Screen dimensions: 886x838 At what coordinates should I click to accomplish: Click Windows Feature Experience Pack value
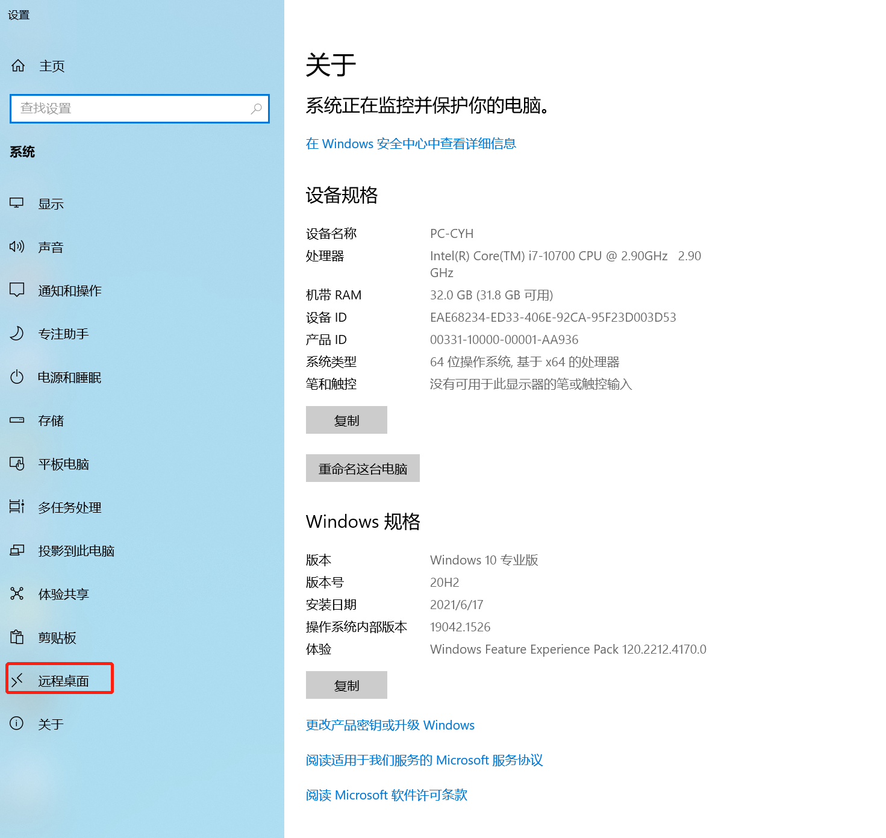pos(568,649)
